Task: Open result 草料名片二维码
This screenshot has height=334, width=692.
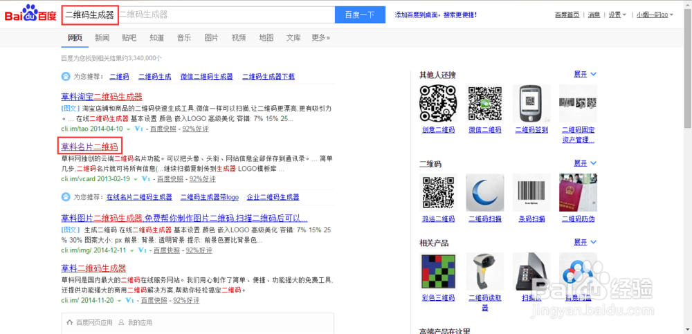Action: click(x=89, y=147)
